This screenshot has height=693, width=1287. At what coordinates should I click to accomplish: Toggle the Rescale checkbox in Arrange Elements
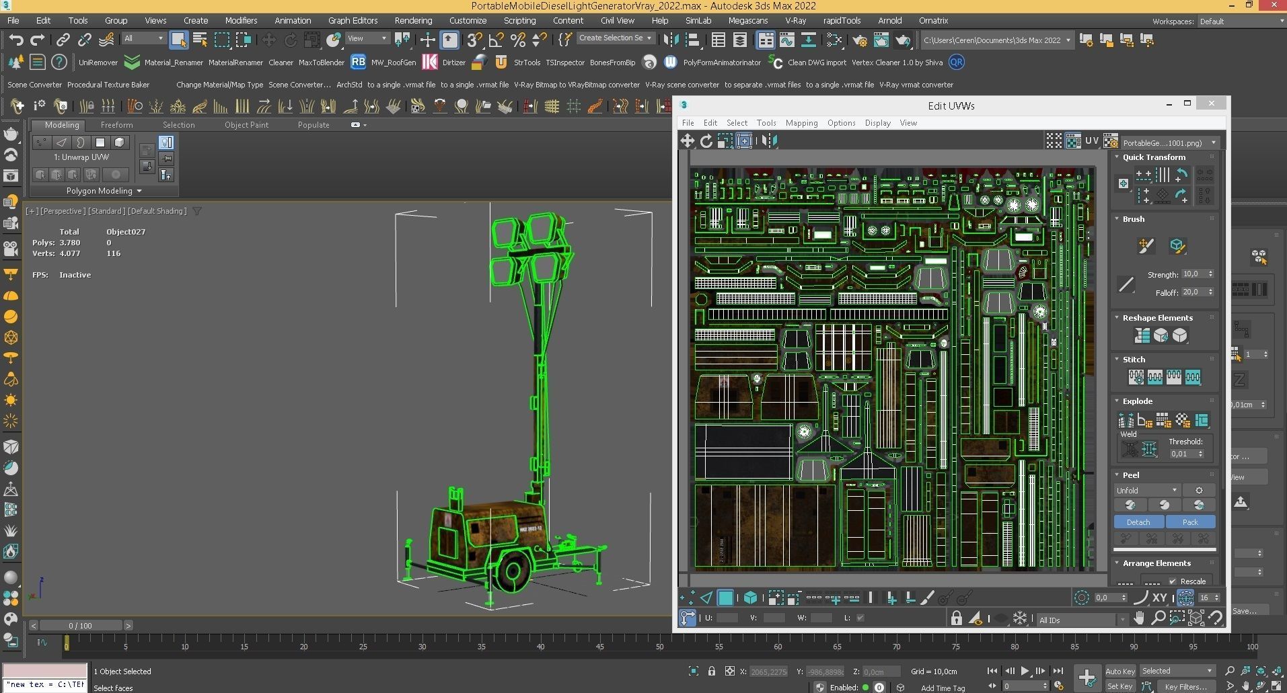tap(1173, 581)
